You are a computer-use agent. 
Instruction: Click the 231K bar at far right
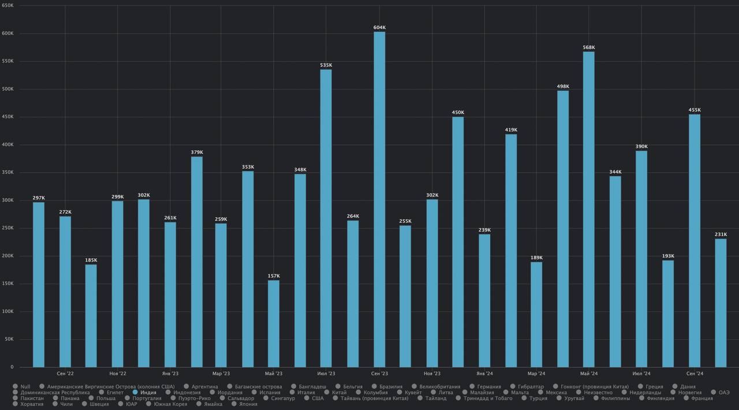tap(721, 303)
